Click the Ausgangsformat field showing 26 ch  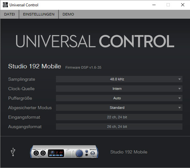pos(119,127)
